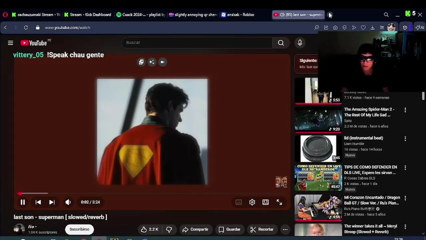The width and height of the screenshot is (426, 240).
Task: Open a new browser tab
Action: (330, 15)
